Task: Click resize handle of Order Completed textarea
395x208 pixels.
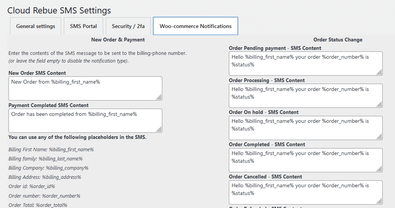Action: 379,169
